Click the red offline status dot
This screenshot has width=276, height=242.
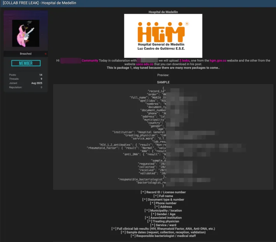46,54
